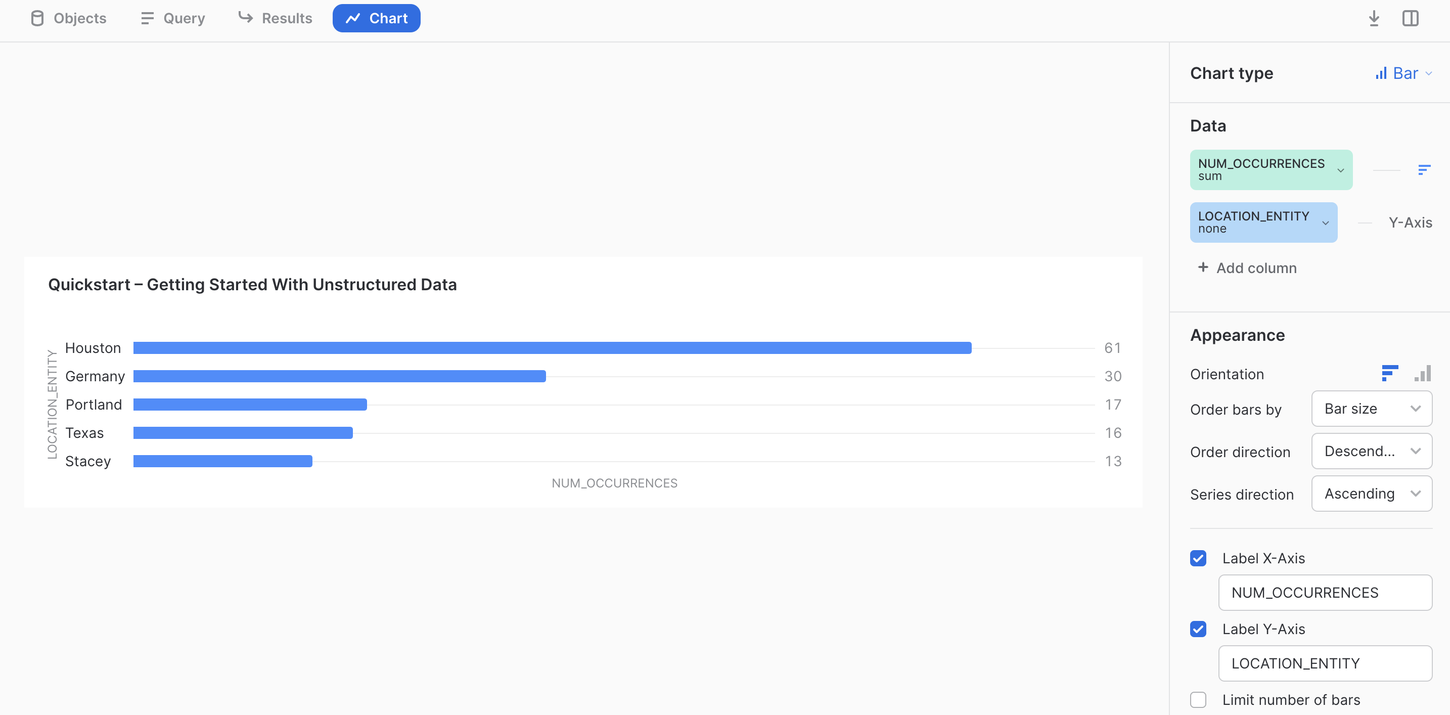Viewport: 1450px width, 715px height.
Task: Click the Houston bar in chart
Action: (x=552, y=348)
